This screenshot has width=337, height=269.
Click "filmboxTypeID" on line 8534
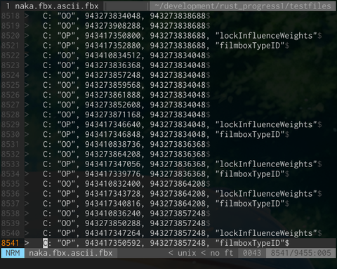pos(250,174)
